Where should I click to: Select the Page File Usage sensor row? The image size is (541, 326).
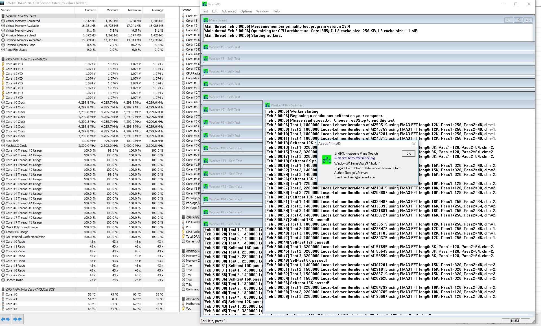pos(82,50)
